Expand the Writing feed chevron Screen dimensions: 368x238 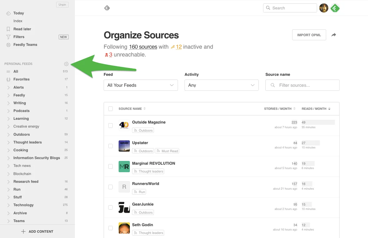8,103
